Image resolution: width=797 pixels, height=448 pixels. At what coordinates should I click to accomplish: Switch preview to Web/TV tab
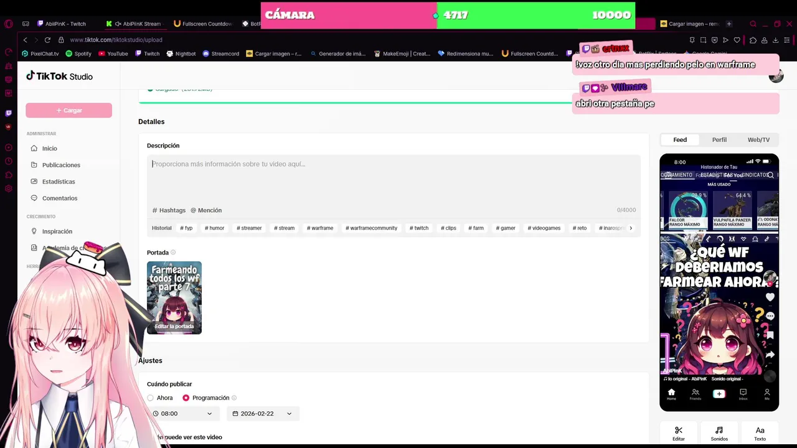tap(758, 139)
